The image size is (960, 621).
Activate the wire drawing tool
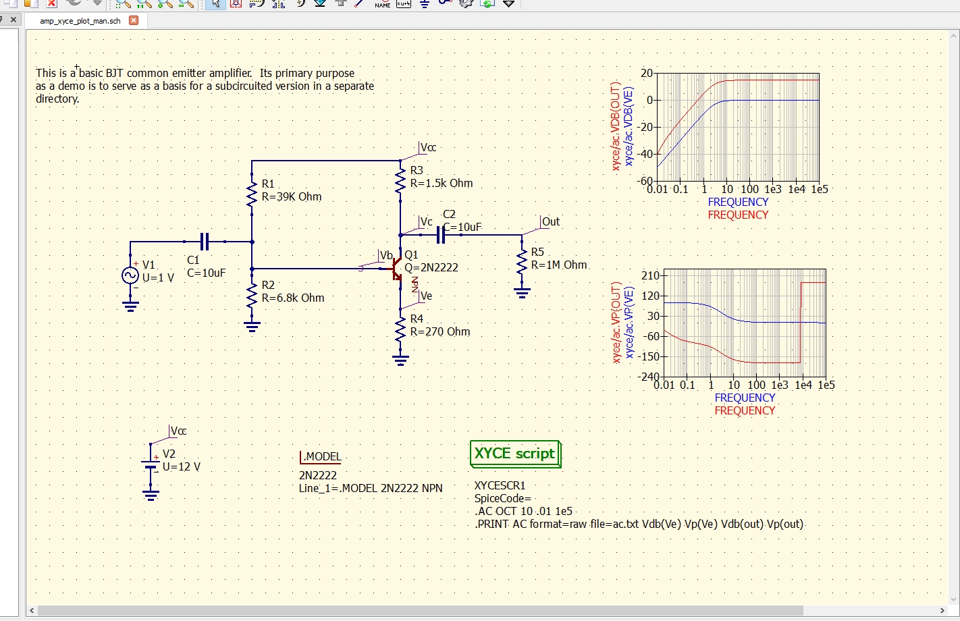click(358, 5)
